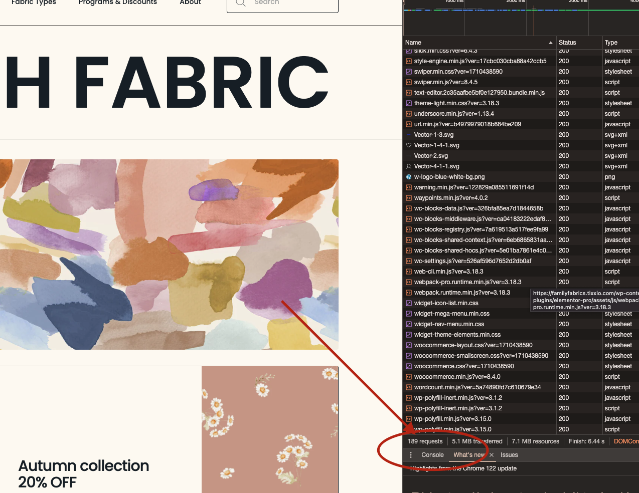Click the stylesheet icon beside widget-mega-menu.min.css
This screenshot has width=639, height=493.
click(x=409, y=314)
